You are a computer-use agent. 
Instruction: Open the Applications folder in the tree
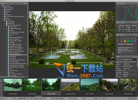coord(10,8)
